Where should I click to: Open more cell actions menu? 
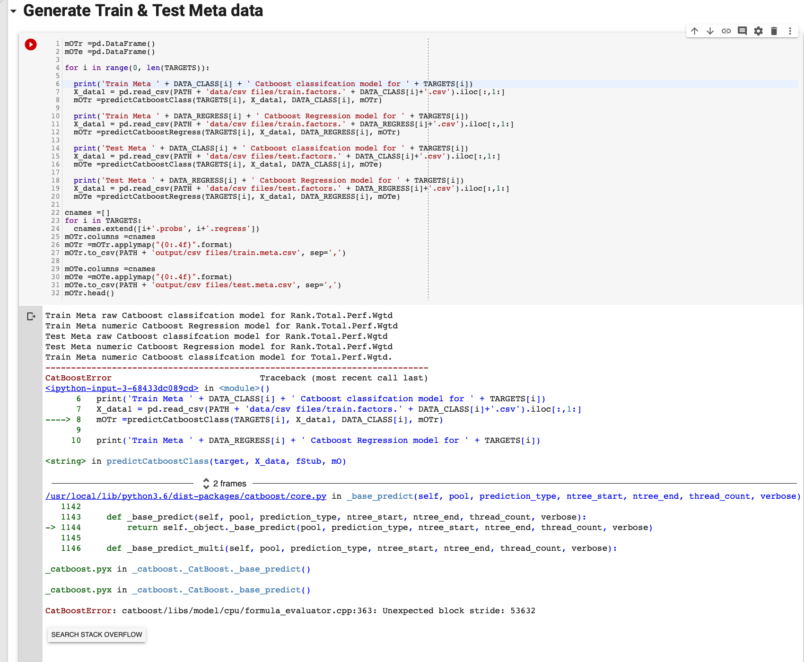(x=790, y=31)
